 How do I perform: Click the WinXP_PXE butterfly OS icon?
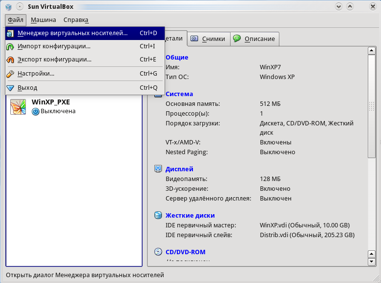click(18, 106)
